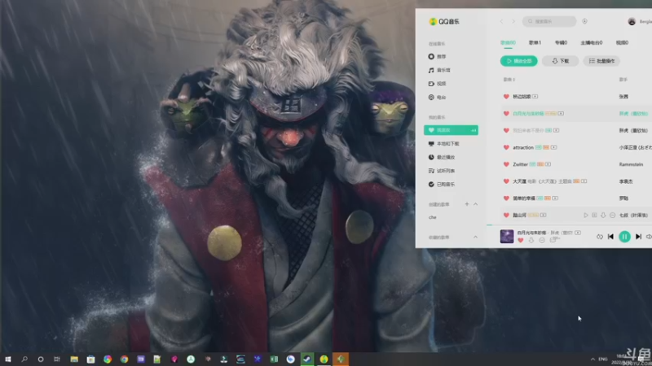Open File Explorer from the taskbar
This screenshot has height=366, width=652.
point(74,359)
